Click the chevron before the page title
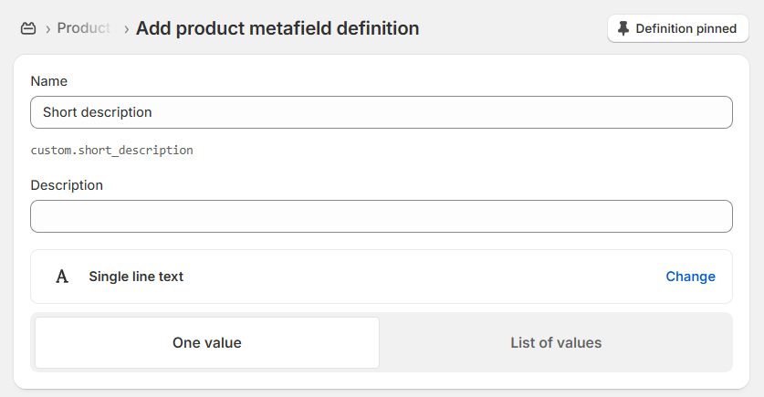 (126, 29)
